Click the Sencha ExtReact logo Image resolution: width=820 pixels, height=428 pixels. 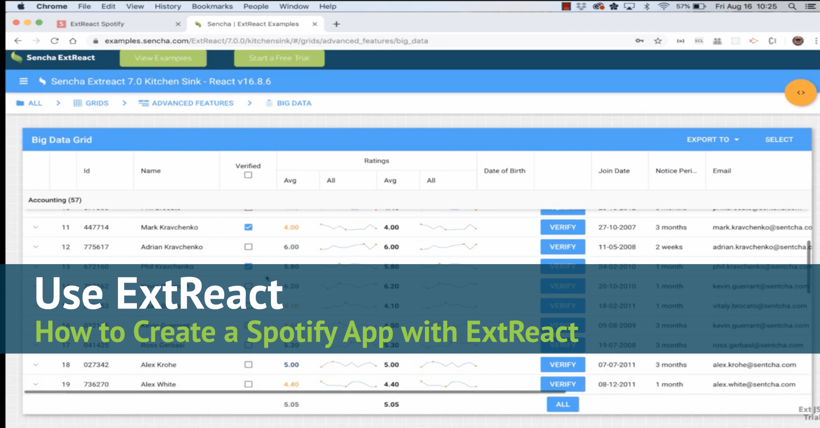click(x=53, y=58)
